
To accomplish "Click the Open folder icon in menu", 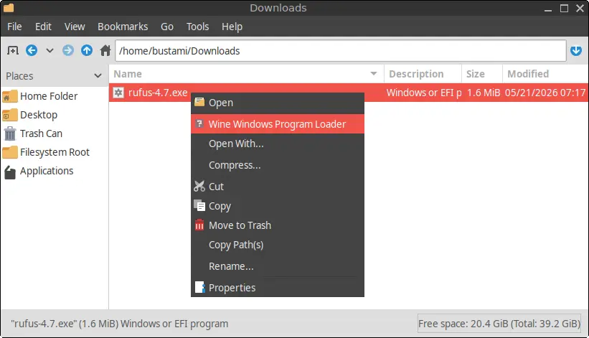I will pos(199,102).
